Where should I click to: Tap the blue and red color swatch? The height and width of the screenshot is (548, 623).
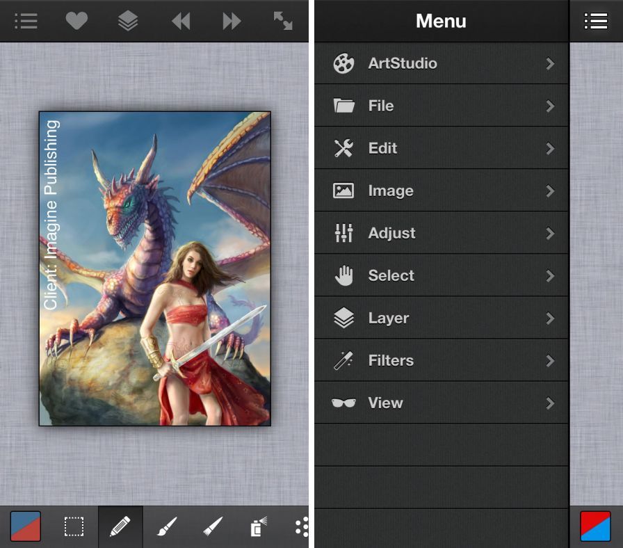point(26,526)
